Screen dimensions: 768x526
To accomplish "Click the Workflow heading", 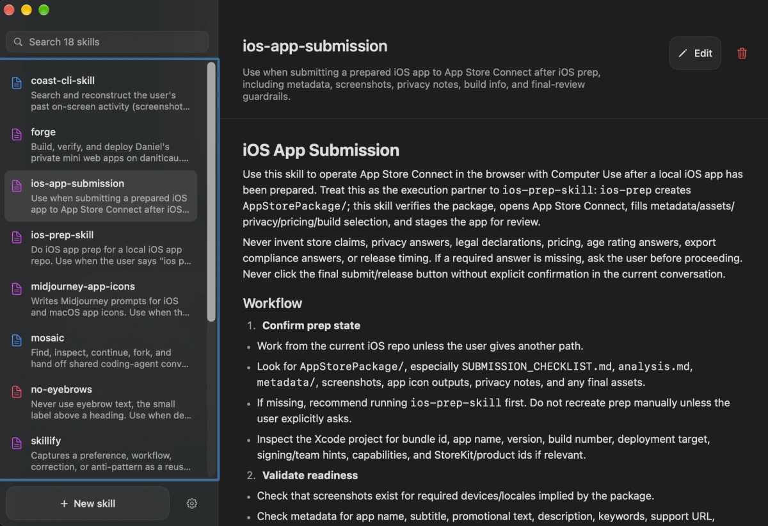I will [273, 303].
